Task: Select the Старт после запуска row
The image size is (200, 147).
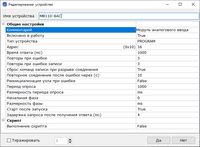Action: [x=71, y=109]
